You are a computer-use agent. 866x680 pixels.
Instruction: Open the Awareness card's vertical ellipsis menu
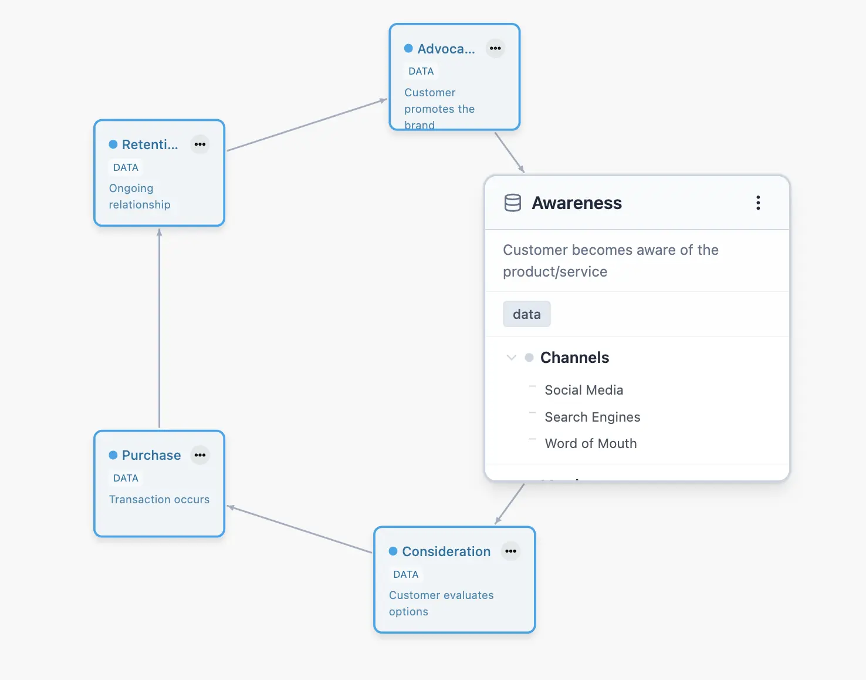758,203
